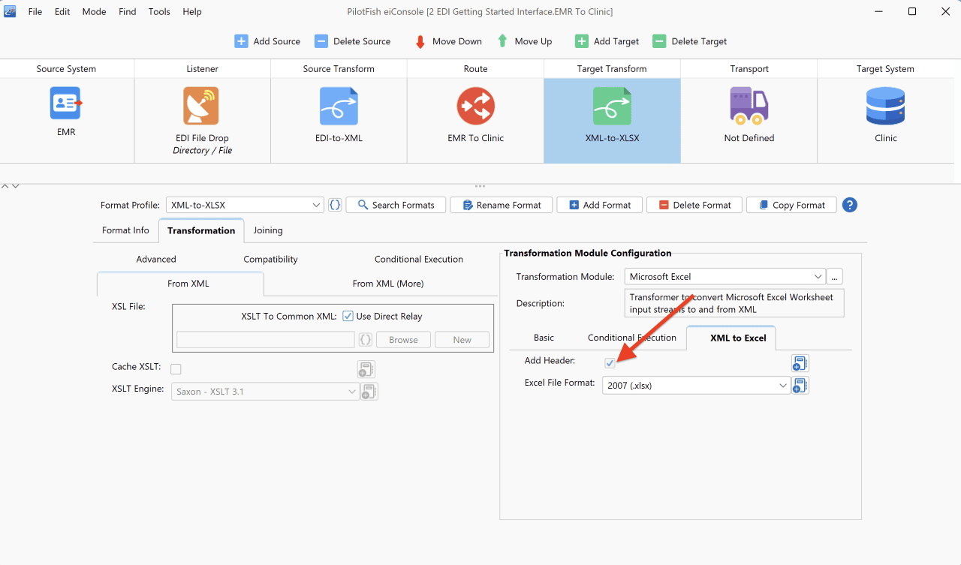Click the Delete Source minus icon
961x565 pixels.
[x=321, y=41]
